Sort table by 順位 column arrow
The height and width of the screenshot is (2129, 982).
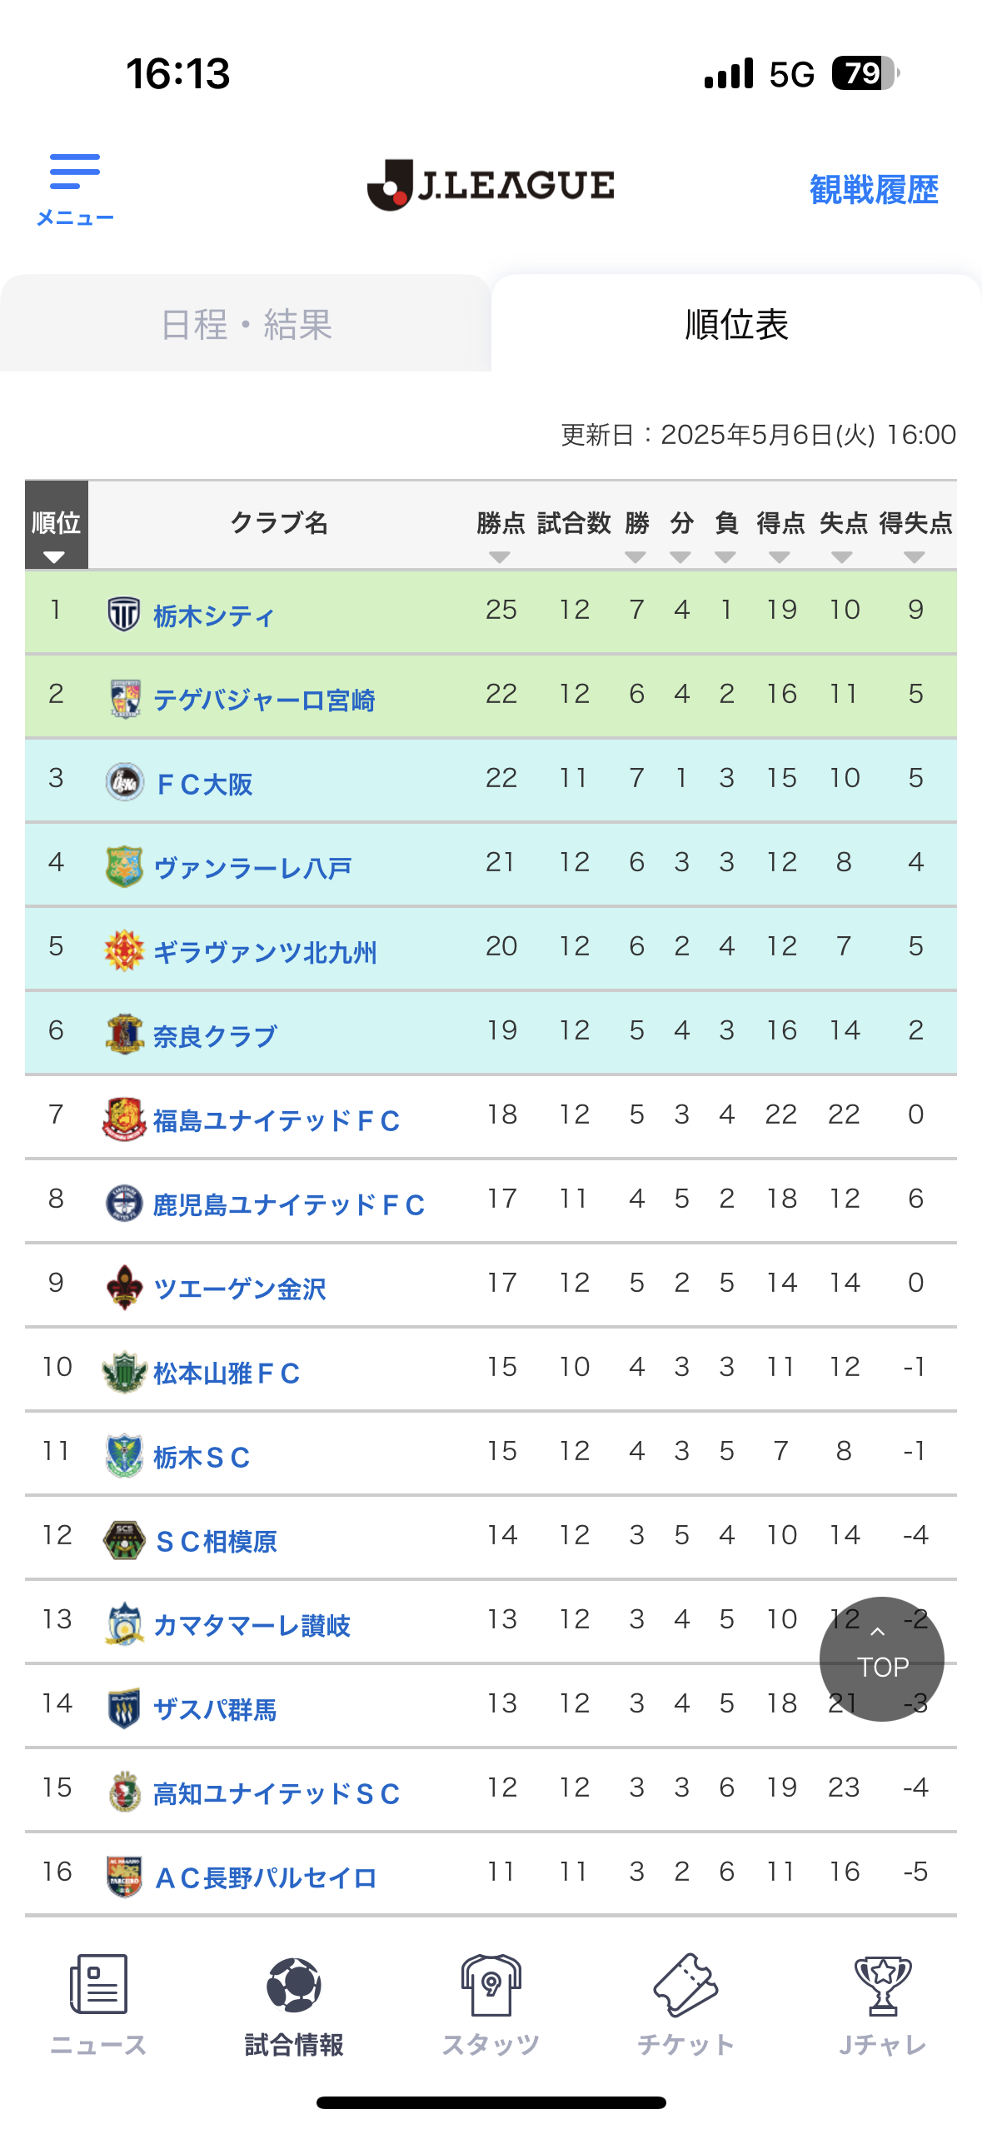point(55,557)
